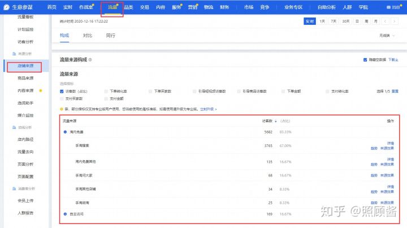This screenshot has height=228, width=407.
Task: Open the 品类 menu
Action: tap(128, 7)
